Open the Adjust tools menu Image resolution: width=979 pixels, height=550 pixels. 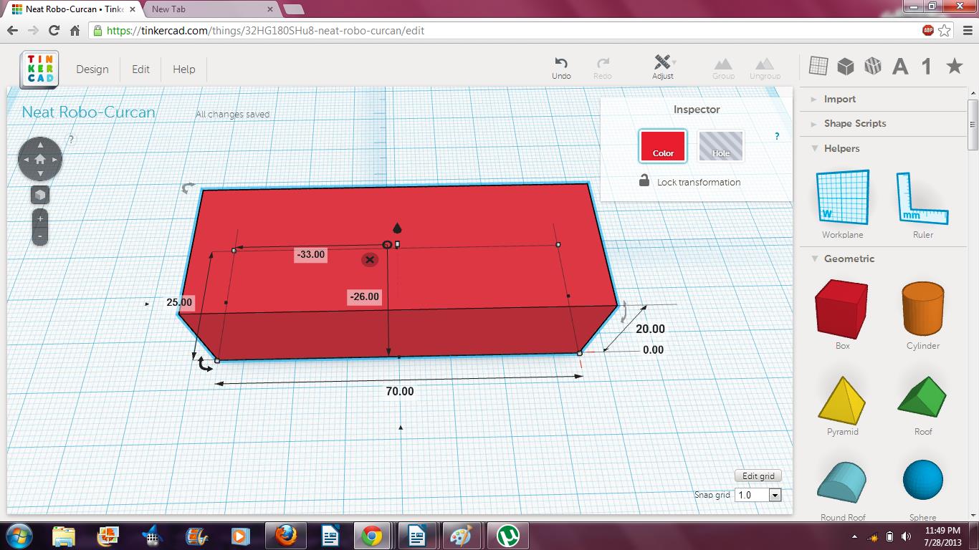click(663, 67)
